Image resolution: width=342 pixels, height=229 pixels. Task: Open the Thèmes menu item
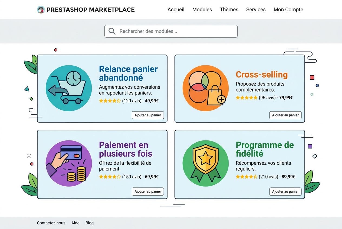[229, 9]
